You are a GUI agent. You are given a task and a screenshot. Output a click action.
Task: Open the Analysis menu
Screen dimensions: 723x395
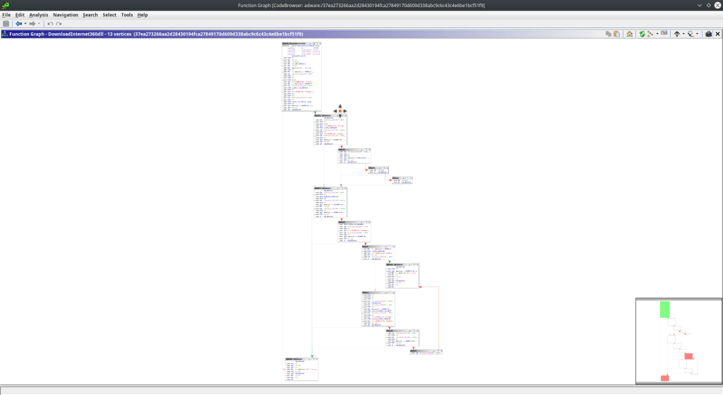click(x=39, y=15)
